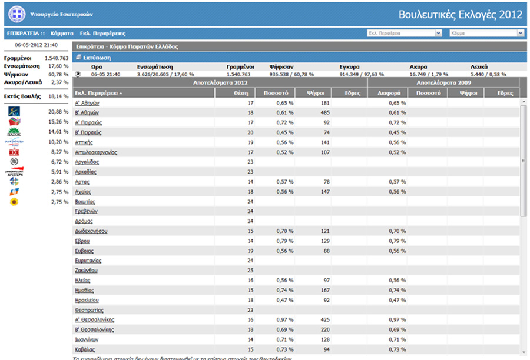Open Ζακύνθου district link
The image size is (530, 360).
pos(86,271)
